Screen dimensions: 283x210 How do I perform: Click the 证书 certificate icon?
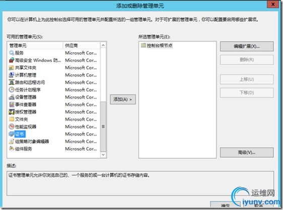(12, 134)
